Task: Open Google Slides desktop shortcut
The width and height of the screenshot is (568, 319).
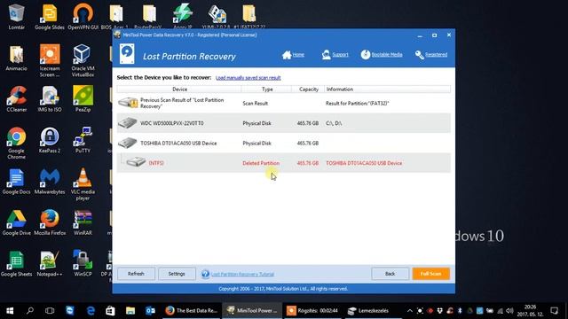Action: click(50, 17)
